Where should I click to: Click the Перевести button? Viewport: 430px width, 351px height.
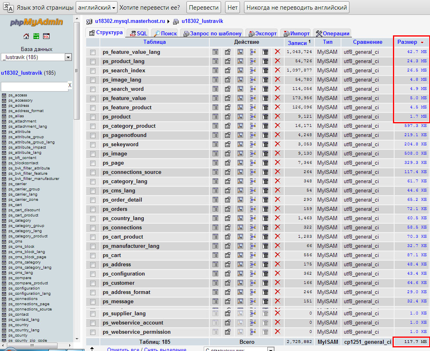(x=204, y=8)
